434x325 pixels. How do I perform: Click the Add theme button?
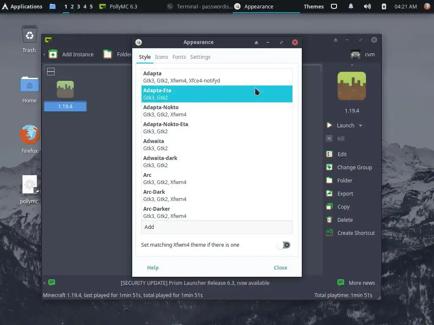pyautogui.click(x=217, y=227)
